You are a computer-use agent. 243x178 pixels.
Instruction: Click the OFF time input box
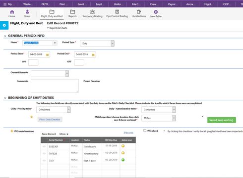[x=79, y=62]
